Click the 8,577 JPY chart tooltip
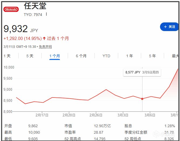This screenshot has height=141, width=180. [142, 72]
